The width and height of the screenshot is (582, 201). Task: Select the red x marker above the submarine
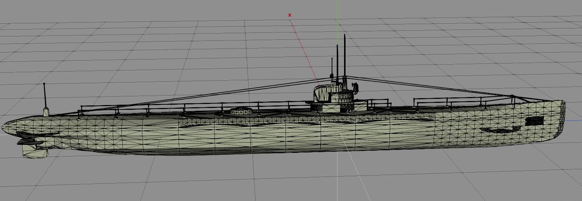click(290, 15)
